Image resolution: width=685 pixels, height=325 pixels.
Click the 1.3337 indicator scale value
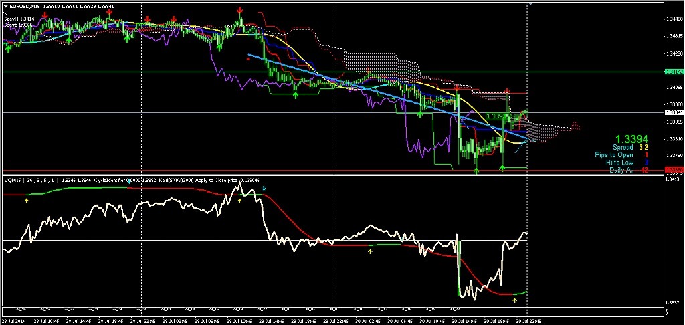[x=672, y=302]
